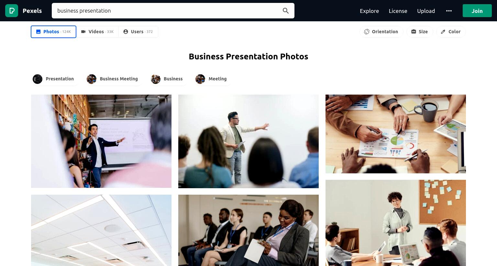Open the Explore menu
The height and width of the screenshot is (266, 497).
(369, 11)
